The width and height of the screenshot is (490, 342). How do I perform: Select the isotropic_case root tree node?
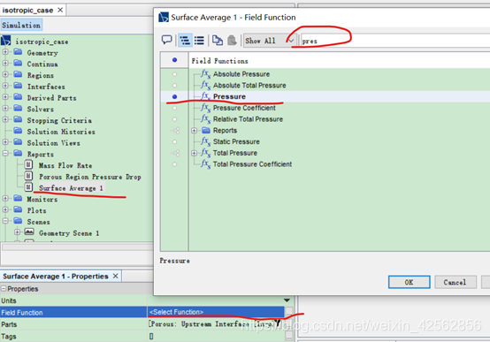(x=42, y=42)
